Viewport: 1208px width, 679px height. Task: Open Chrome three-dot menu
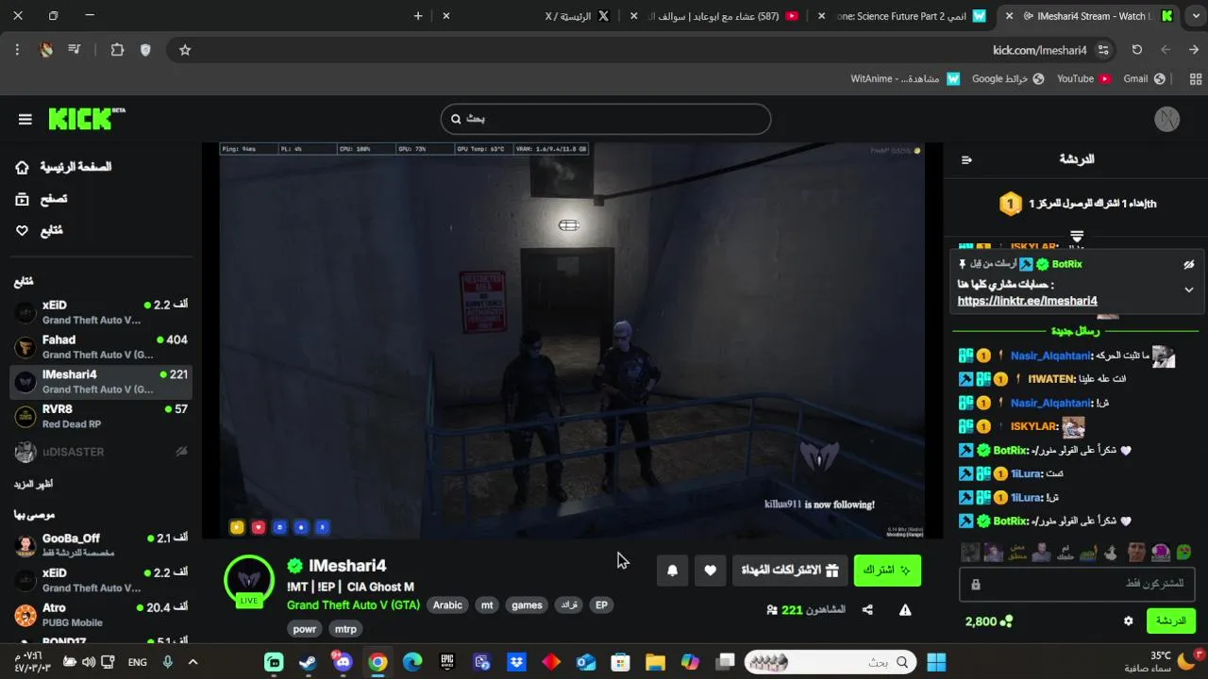tap(17, 50)
